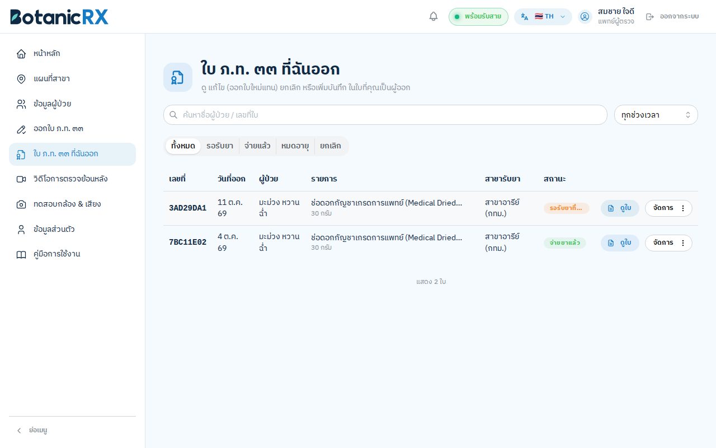Click the translate icon in the language selector
Image resolution: width=716 pixels, height=448 pixels.
[x=525, y=17]
